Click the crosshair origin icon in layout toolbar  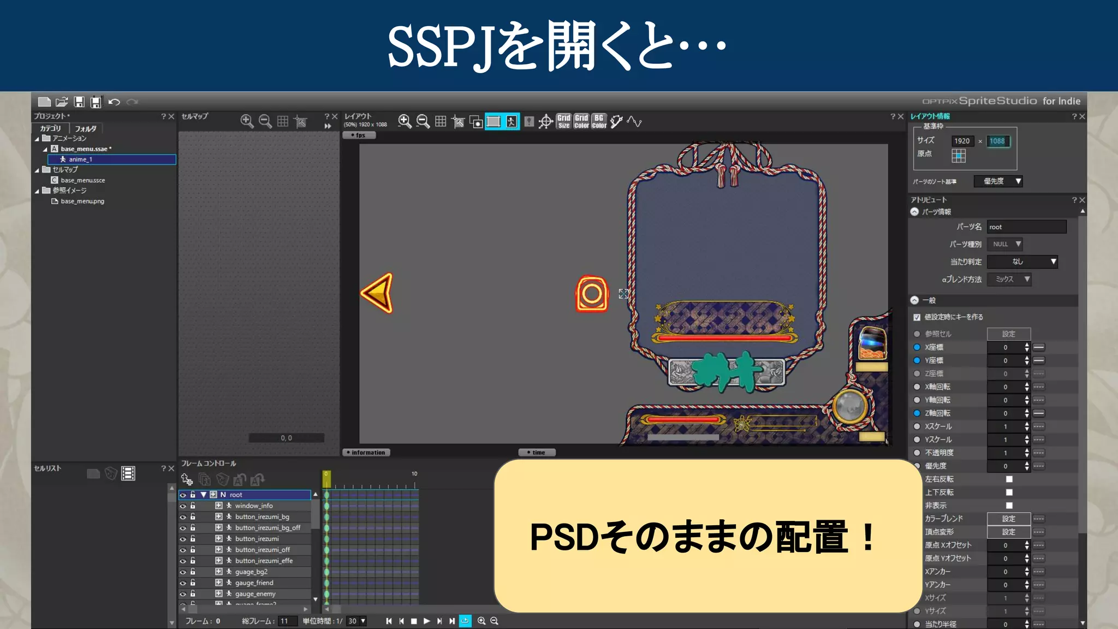(545, 121)
